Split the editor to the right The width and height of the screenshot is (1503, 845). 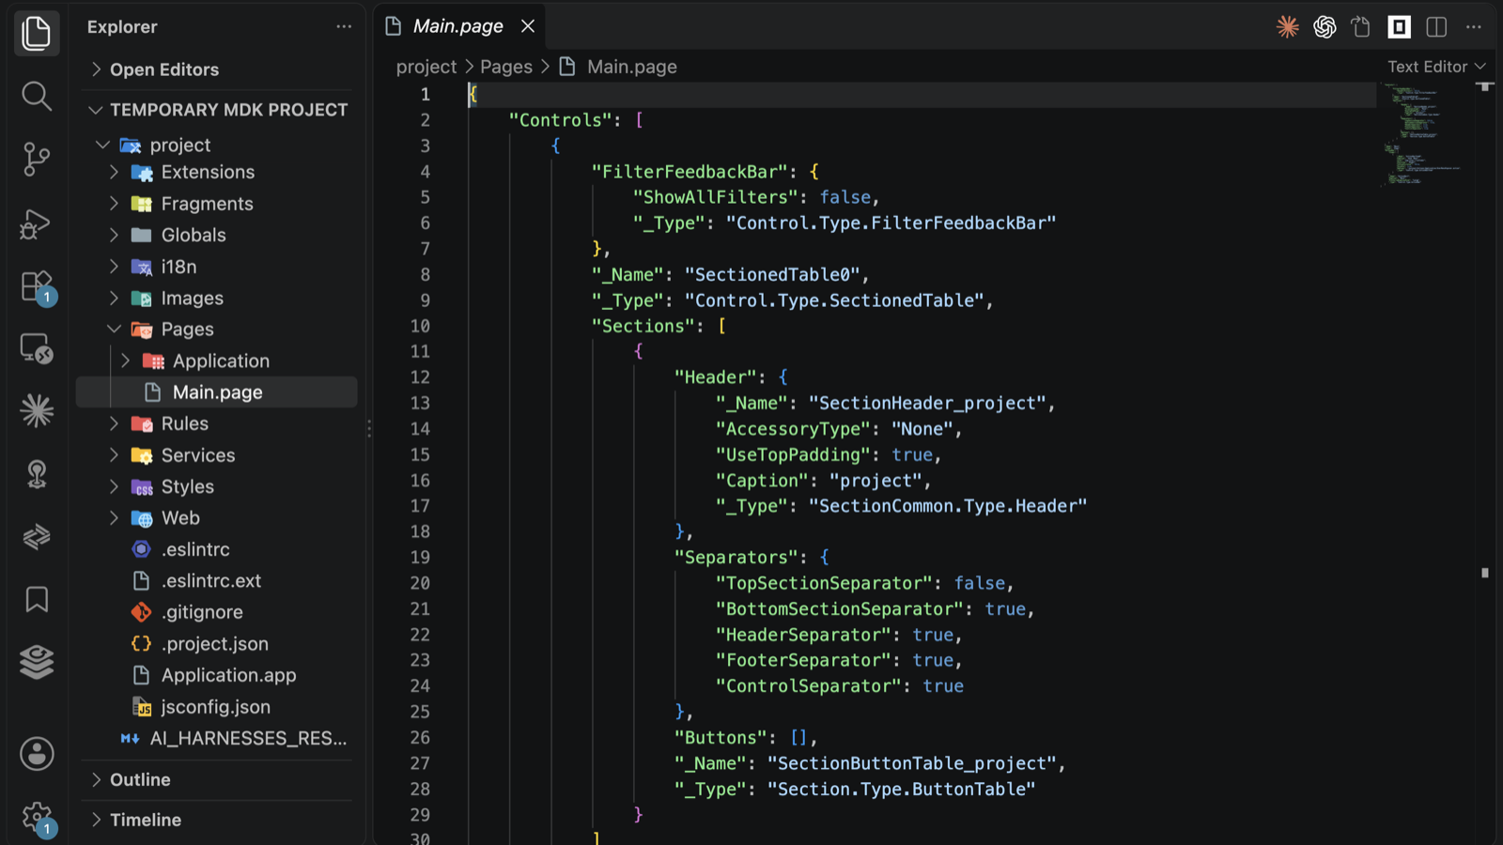[1436, 27]
